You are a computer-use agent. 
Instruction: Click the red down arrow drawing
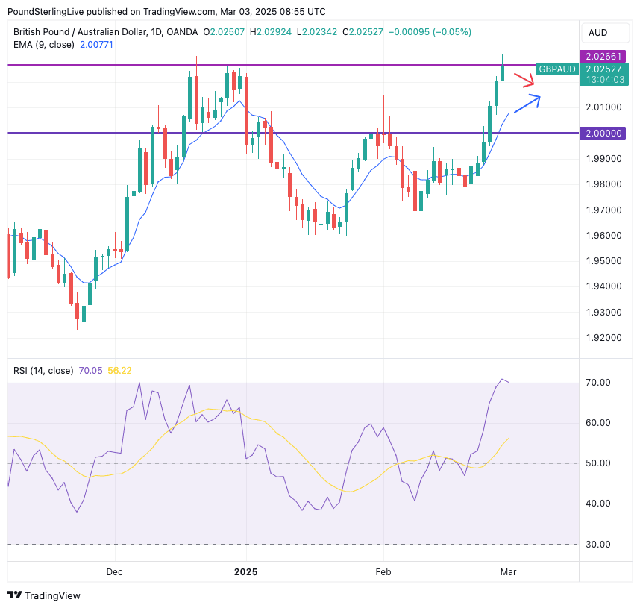pyautogui.click(x=524, y=80)
